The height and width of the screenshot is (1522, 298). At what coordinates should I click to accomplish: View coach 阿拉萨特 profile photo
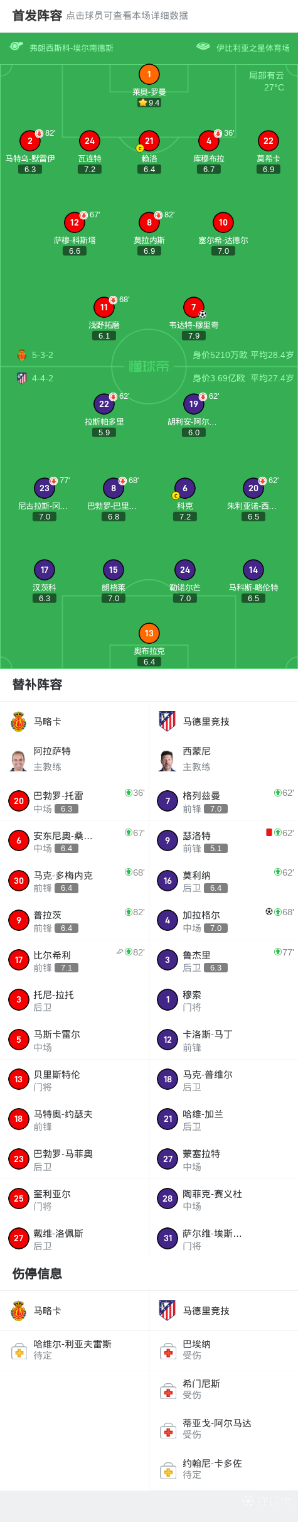pyautogui.click(x=19, y=759)
